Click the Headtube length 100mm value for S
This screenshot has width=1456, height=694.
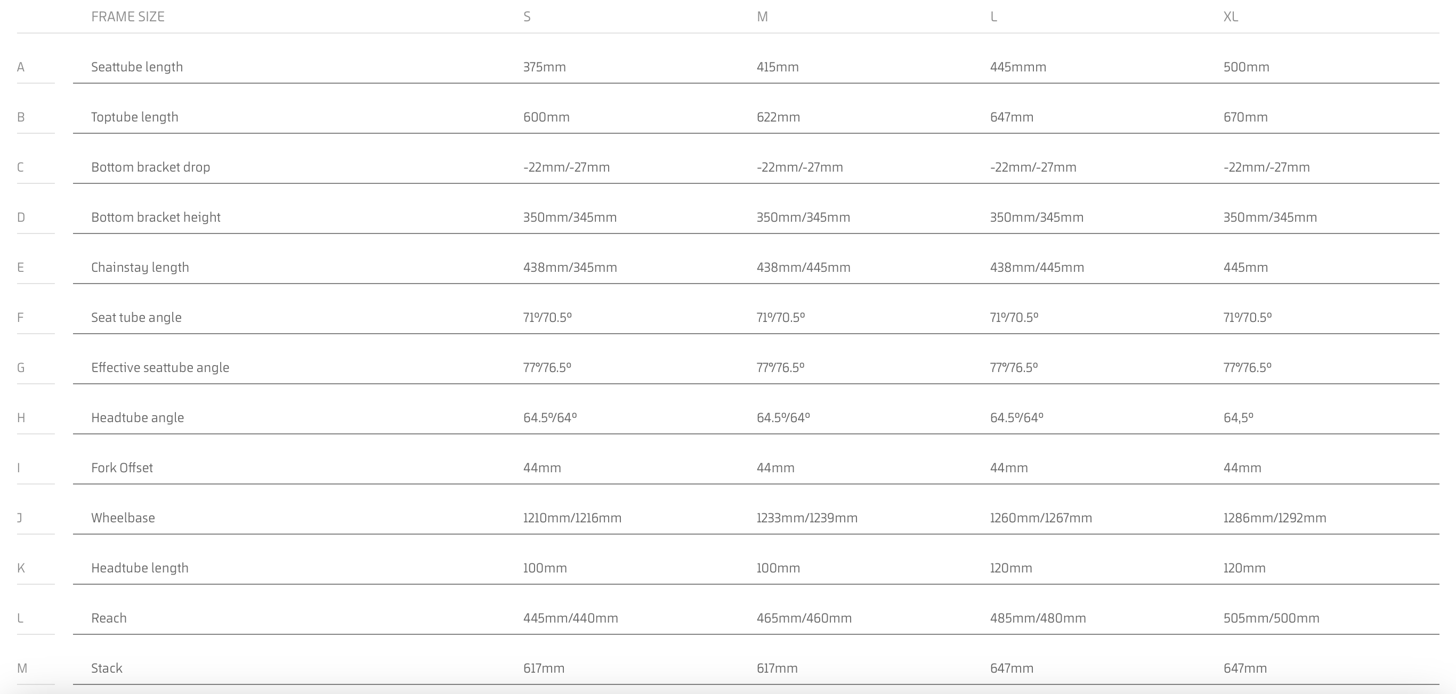click(x=545, y=568)
